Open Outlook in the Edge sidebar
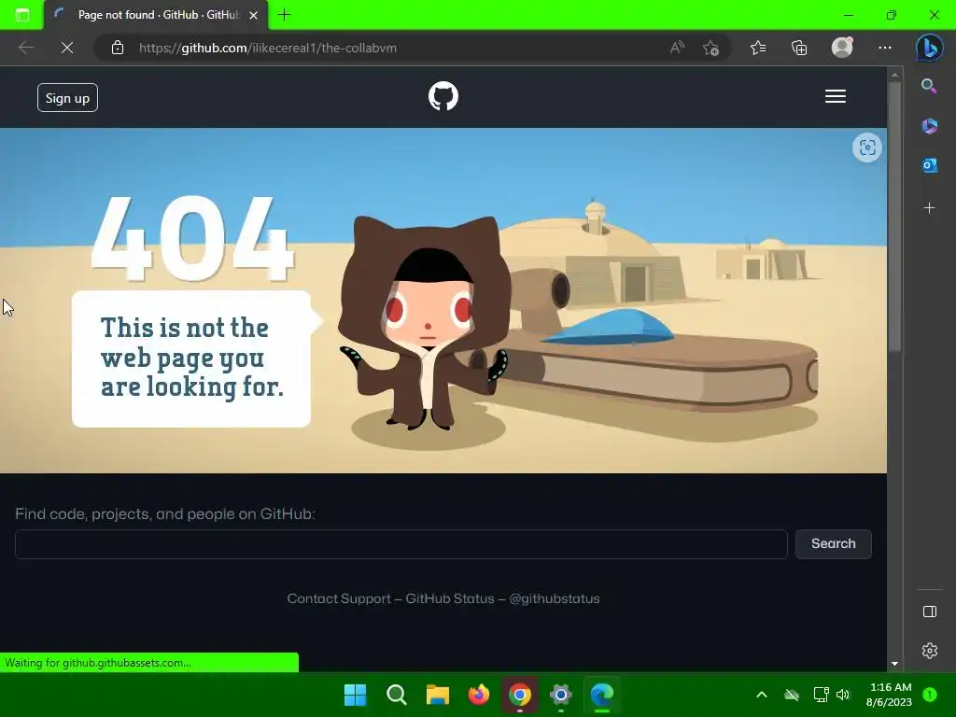956x717 pixels. (x=929, y=164)
